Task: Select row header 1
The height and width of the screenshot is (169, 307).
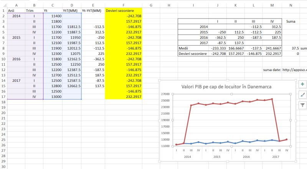Action: (x=3, y=11)
